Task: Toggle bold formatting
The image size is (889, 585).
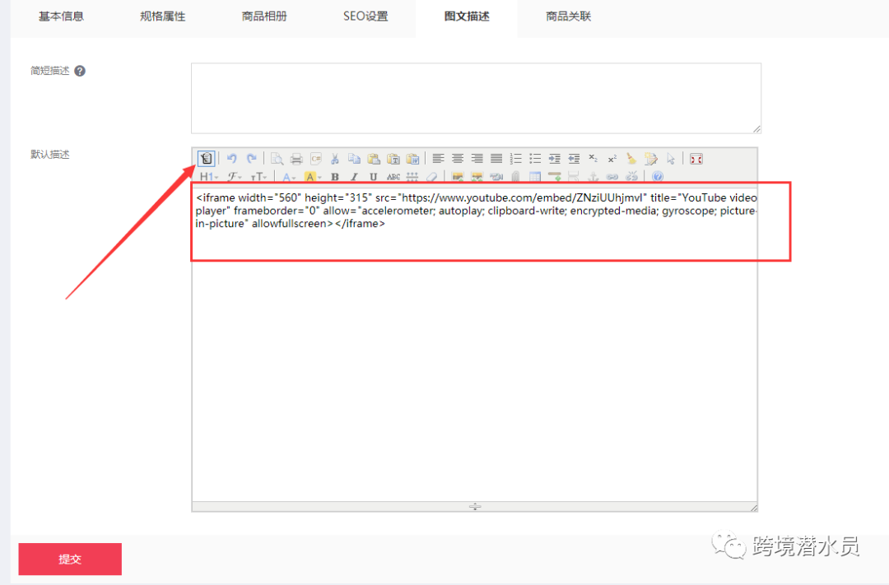Action: (335, 177)
